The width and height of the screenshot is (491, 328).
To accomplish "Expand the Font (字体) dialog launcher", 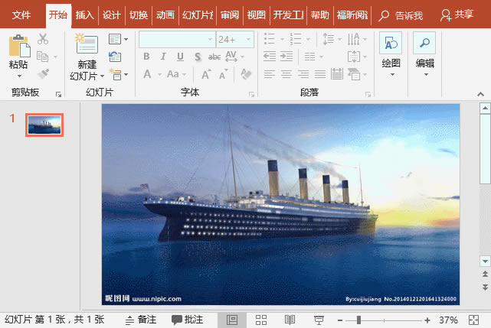I will pyautogui.click(x=253, y=94).
